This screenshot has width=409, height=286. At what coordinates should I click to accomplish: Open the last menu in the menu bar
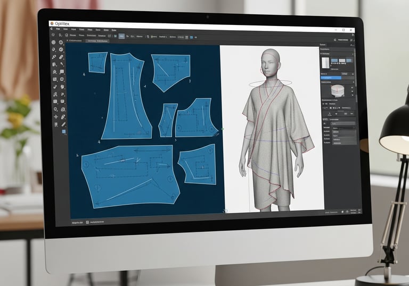114,30
